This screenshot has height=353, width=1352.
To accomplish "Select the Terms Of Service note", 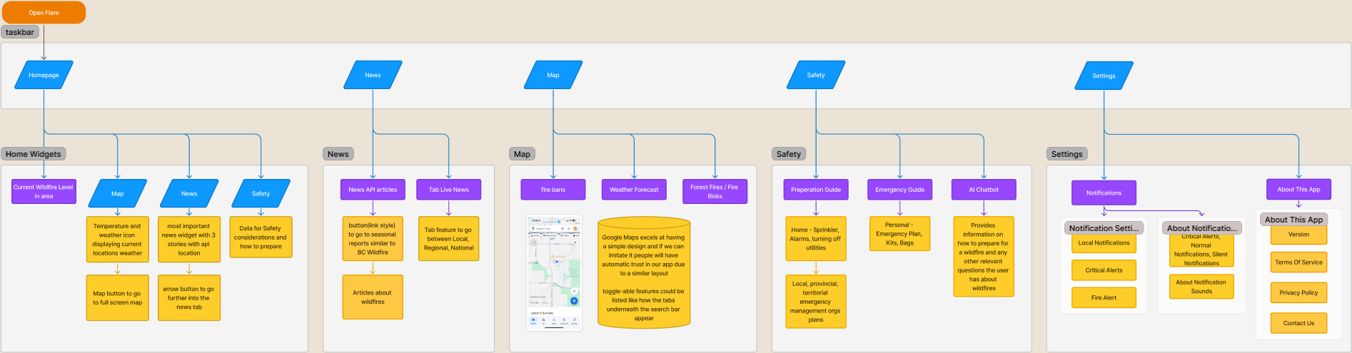I will (1298, 262).
